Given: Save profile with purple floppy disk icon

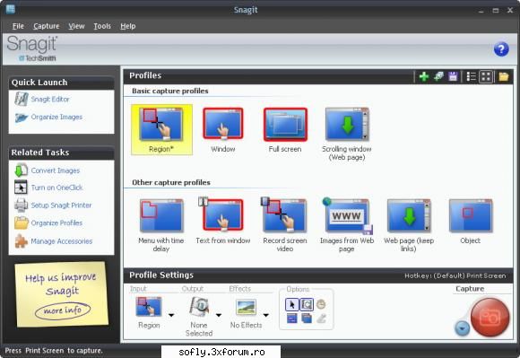Looking at the screenshot, I should pos(453,76).
